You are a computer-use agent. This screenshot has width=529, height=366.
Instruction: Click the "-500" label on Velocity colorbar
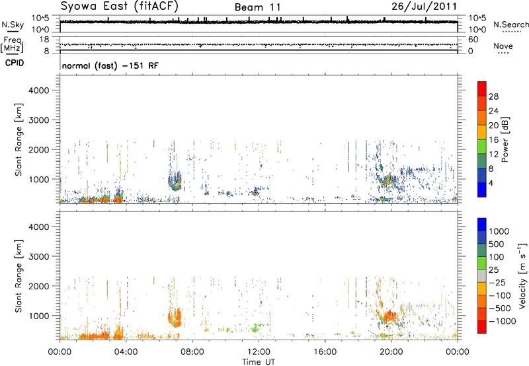499,309
